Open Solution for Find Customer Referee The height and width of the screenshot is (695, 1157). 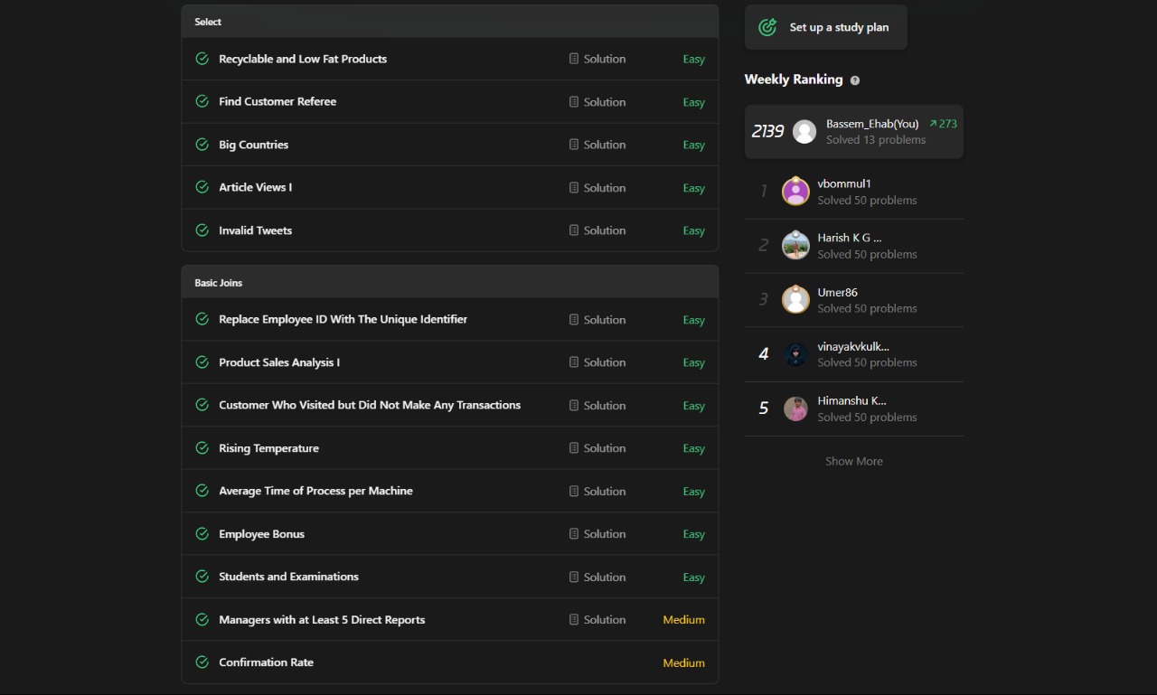pyautogui.click(x=597, y=102)
